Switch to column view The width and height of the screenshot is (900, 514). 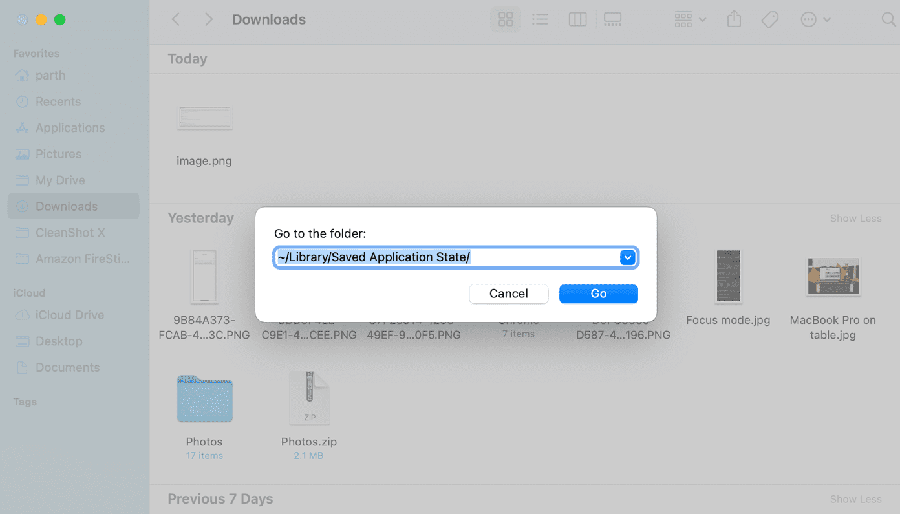tap(577, 20)
